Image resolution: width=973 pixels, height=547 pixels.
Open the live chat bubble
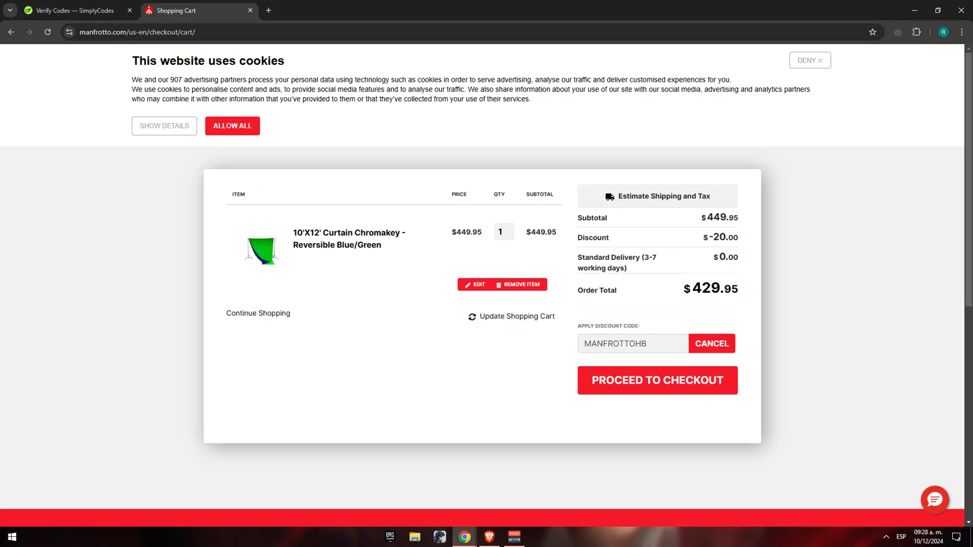click(935, 500)
